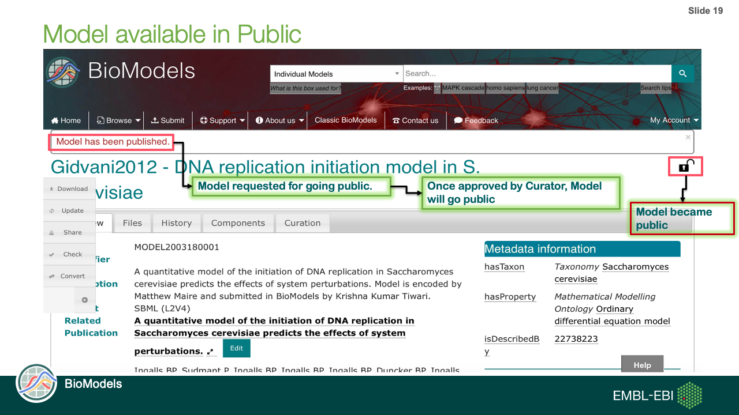Click the Help button
The image size is (739, 415).
642,365
